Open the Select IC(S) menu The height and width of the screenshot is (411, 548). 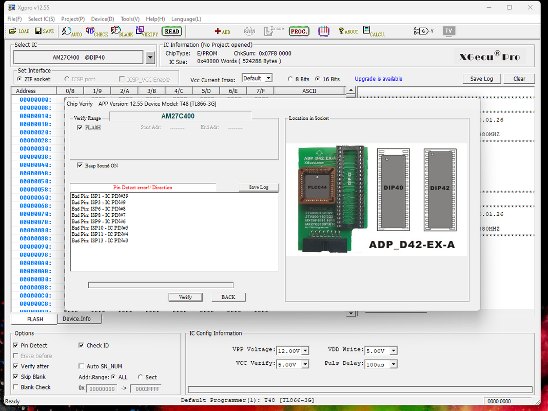click(41, 19)
